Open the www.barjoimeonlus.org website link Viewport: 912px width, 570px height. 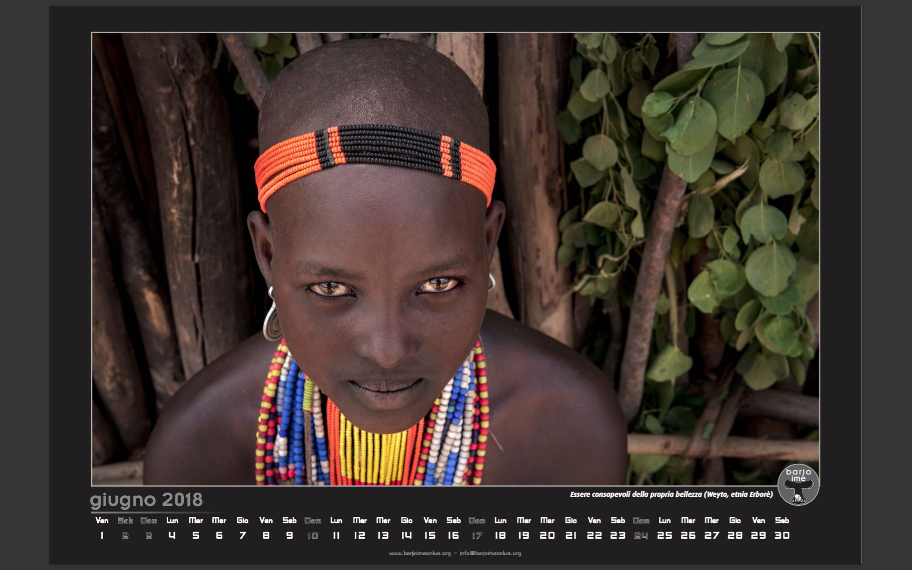pyautogui.click(x=419, y=553)
